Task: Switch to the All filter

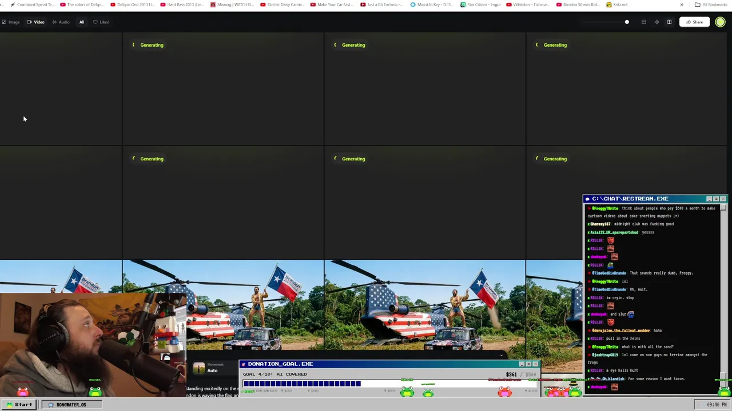Action: click(82, 22)
